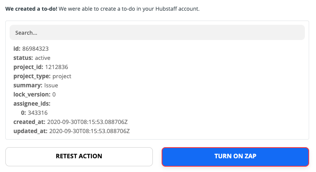Click the 'updated_at:' field label

31,131
